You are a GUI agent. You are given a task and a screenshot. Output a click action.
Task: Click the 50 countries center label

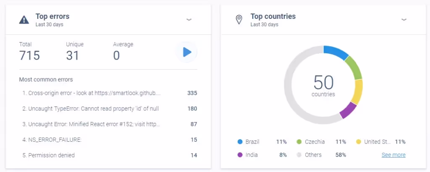coord(323,86)
